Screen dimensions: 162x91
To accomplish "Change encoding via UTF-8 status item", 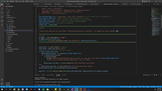I will click(x=140, y=87).
